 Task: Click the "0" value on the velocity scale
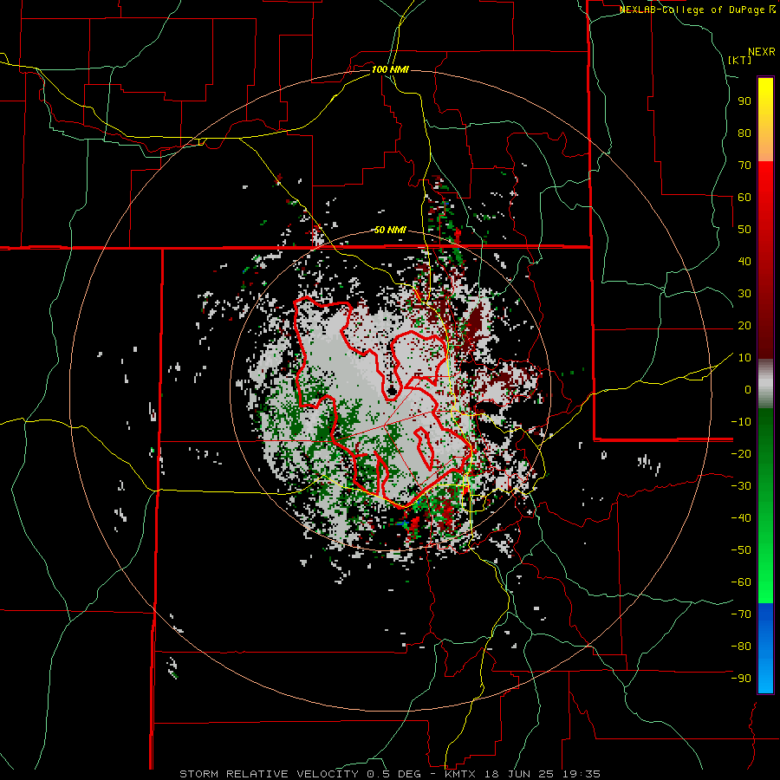(x=748, y=389)
